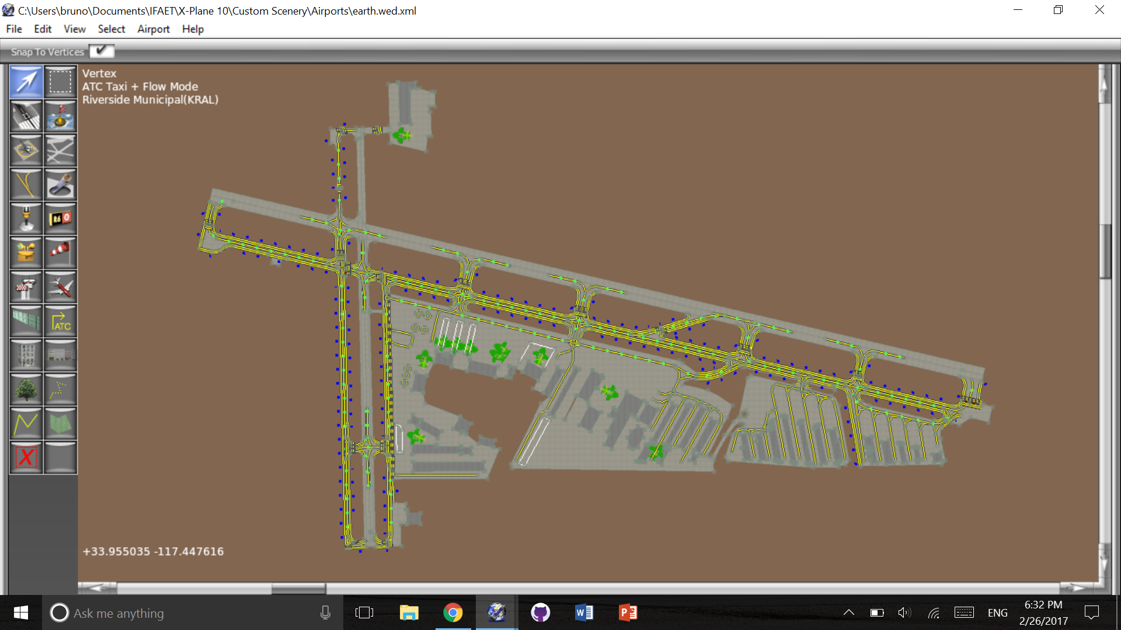This screenshot has width=1121, height=630.
Task: Open the Select menu
Action: coord(111,29)
